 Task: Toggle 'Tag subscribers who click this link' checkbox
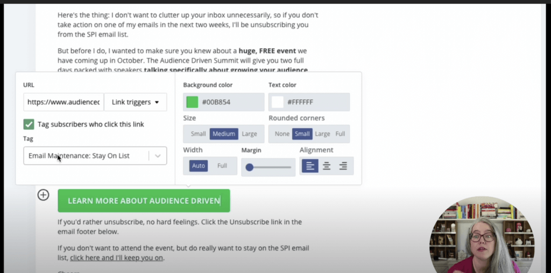point(29,124)
